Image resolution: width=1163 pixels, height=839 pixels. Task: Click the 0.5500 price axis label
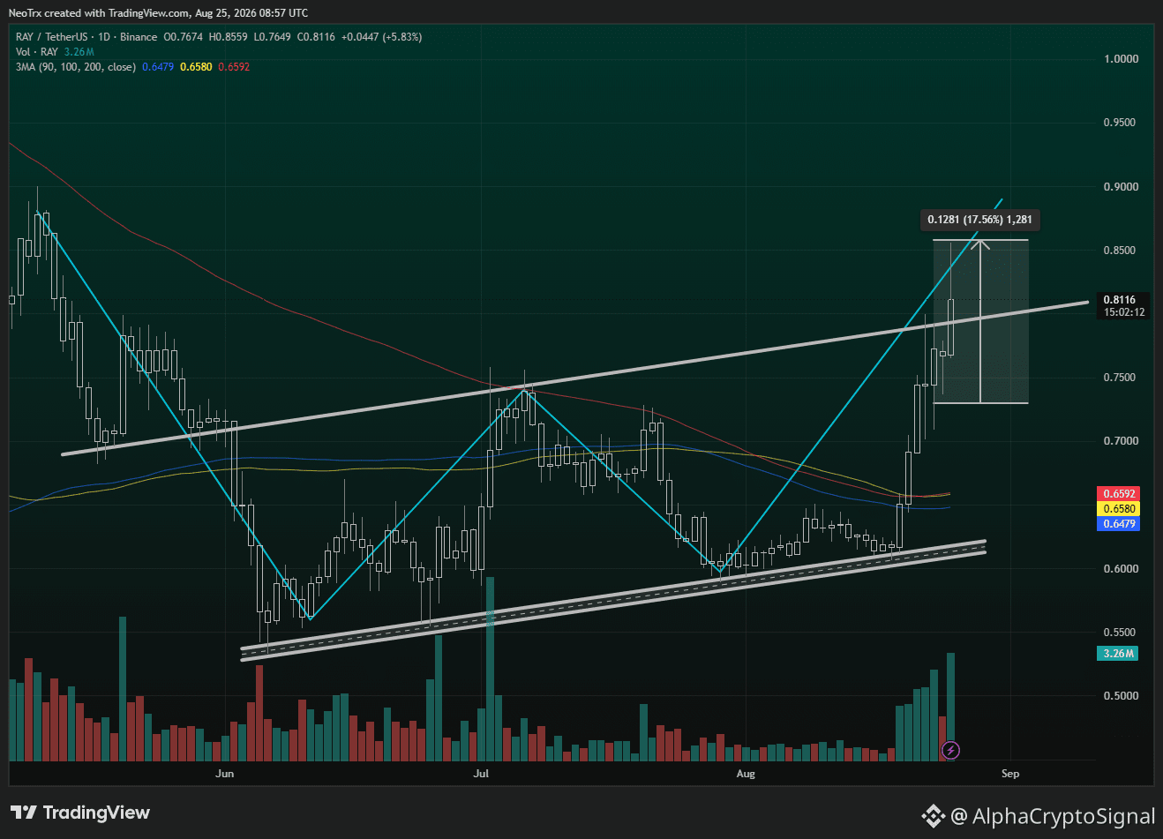click(1121, 633)
